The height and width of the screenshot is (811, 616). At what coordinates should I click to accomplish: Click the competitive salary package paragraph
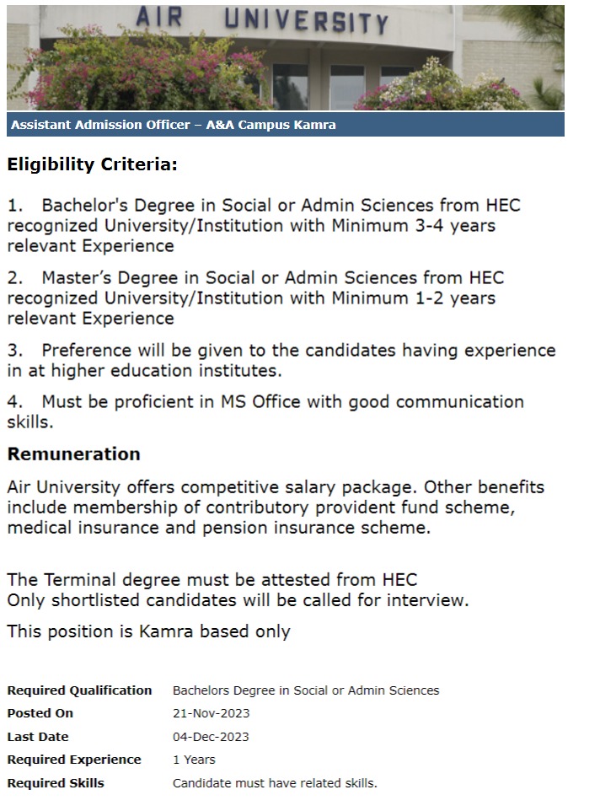click(x=275, y=508)
